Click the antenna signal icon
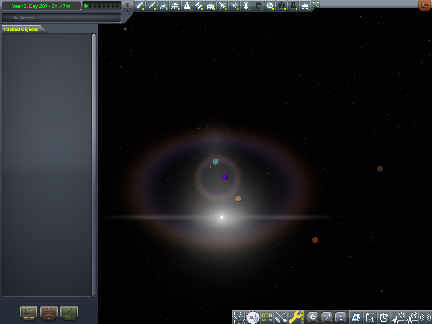432x324 pixels. (x=425, y=317)
